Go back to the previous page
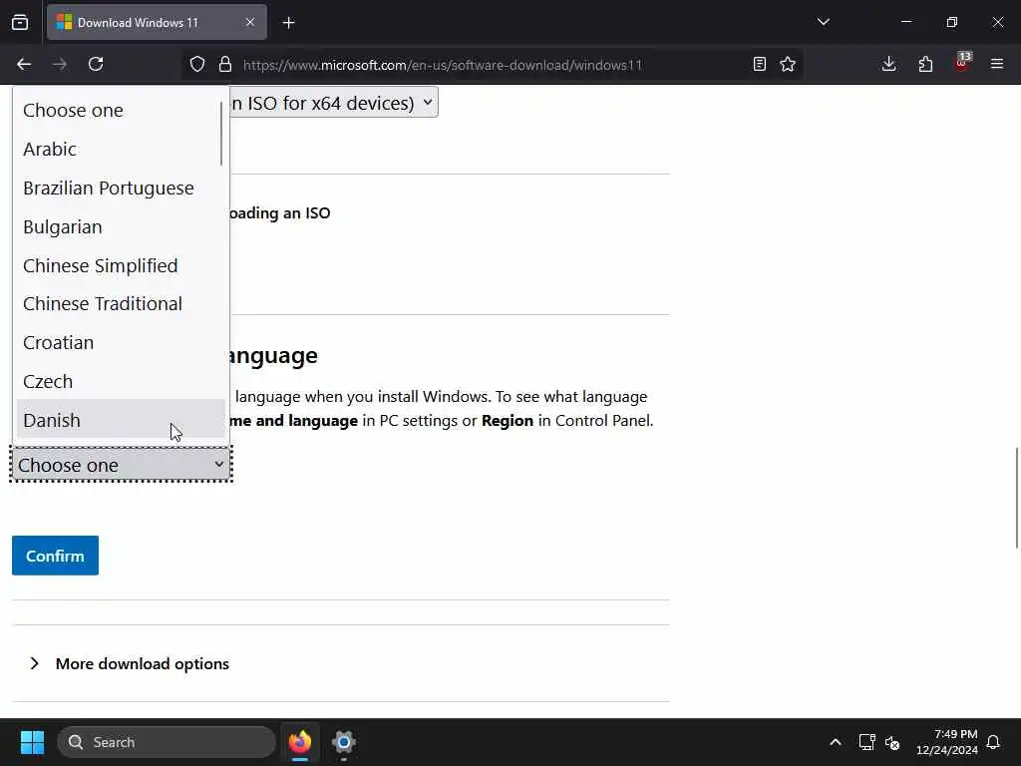Image resolution: width=1021 pixels, height=766 pixels. [24, 64]
